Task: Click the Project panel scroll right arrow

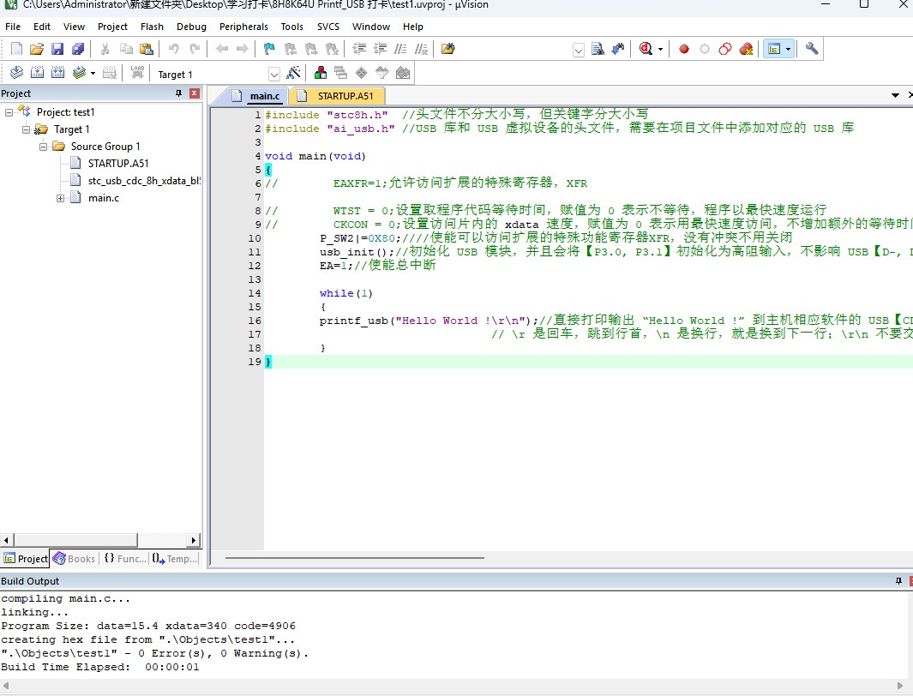Action: point(194,540)
